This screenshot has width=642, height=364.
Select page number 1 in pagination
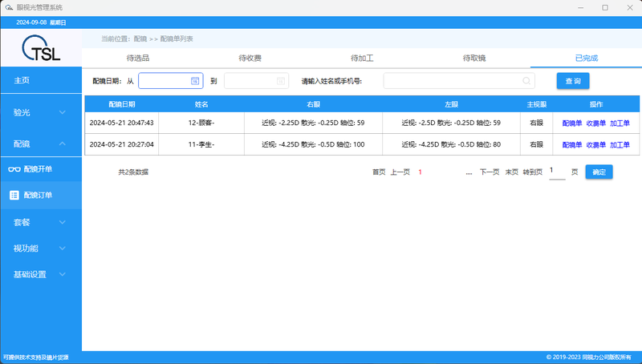pyautogui.click(x=420, y=172)
